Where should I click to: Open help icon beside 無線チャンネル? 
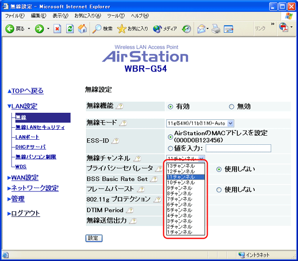tap(138, 158)
